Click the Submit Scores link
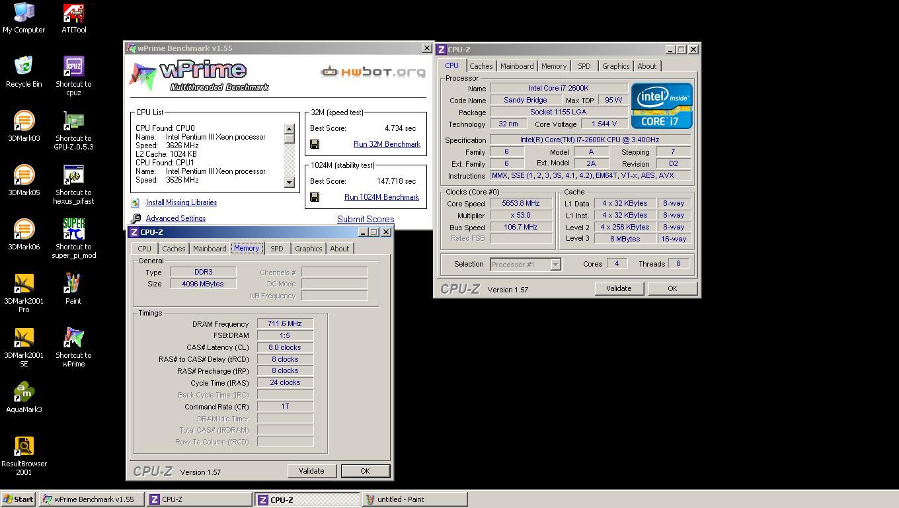 point(366,220)
